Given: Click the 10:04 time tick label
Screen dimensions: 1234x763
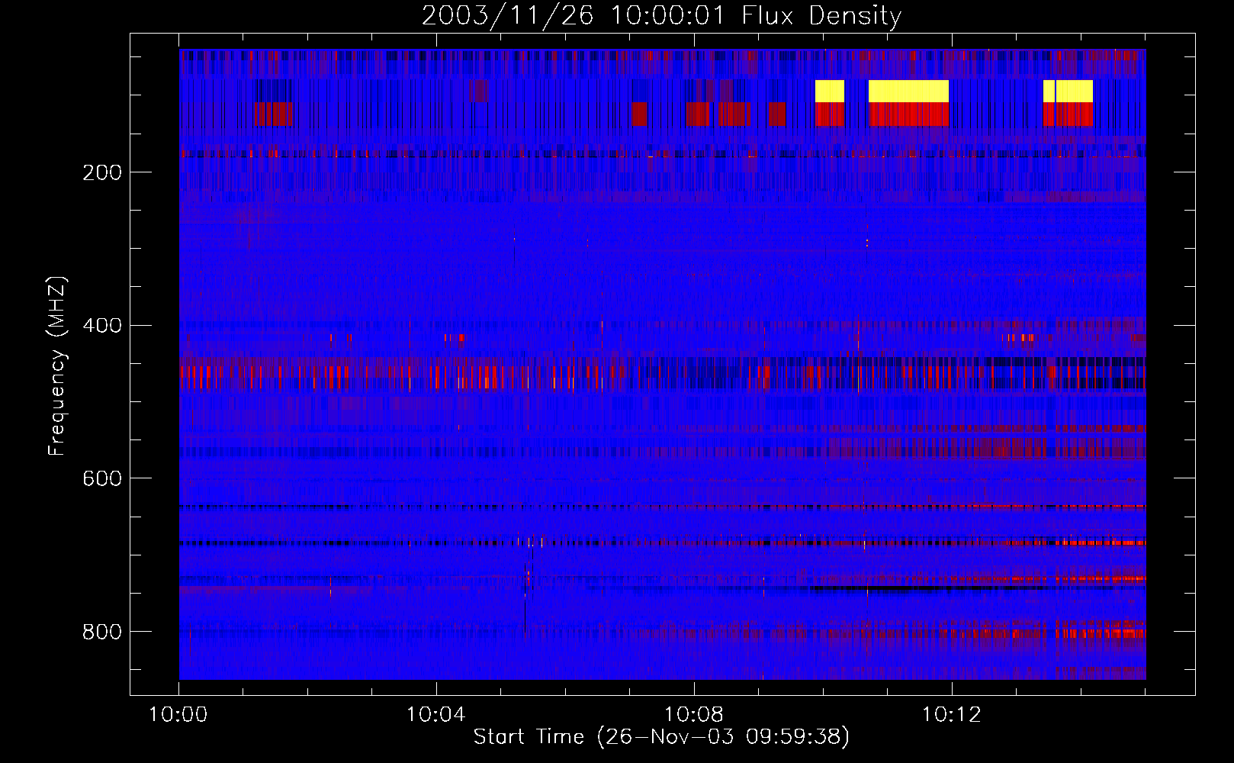Looking at the screenshot, I should pos(436,715).
